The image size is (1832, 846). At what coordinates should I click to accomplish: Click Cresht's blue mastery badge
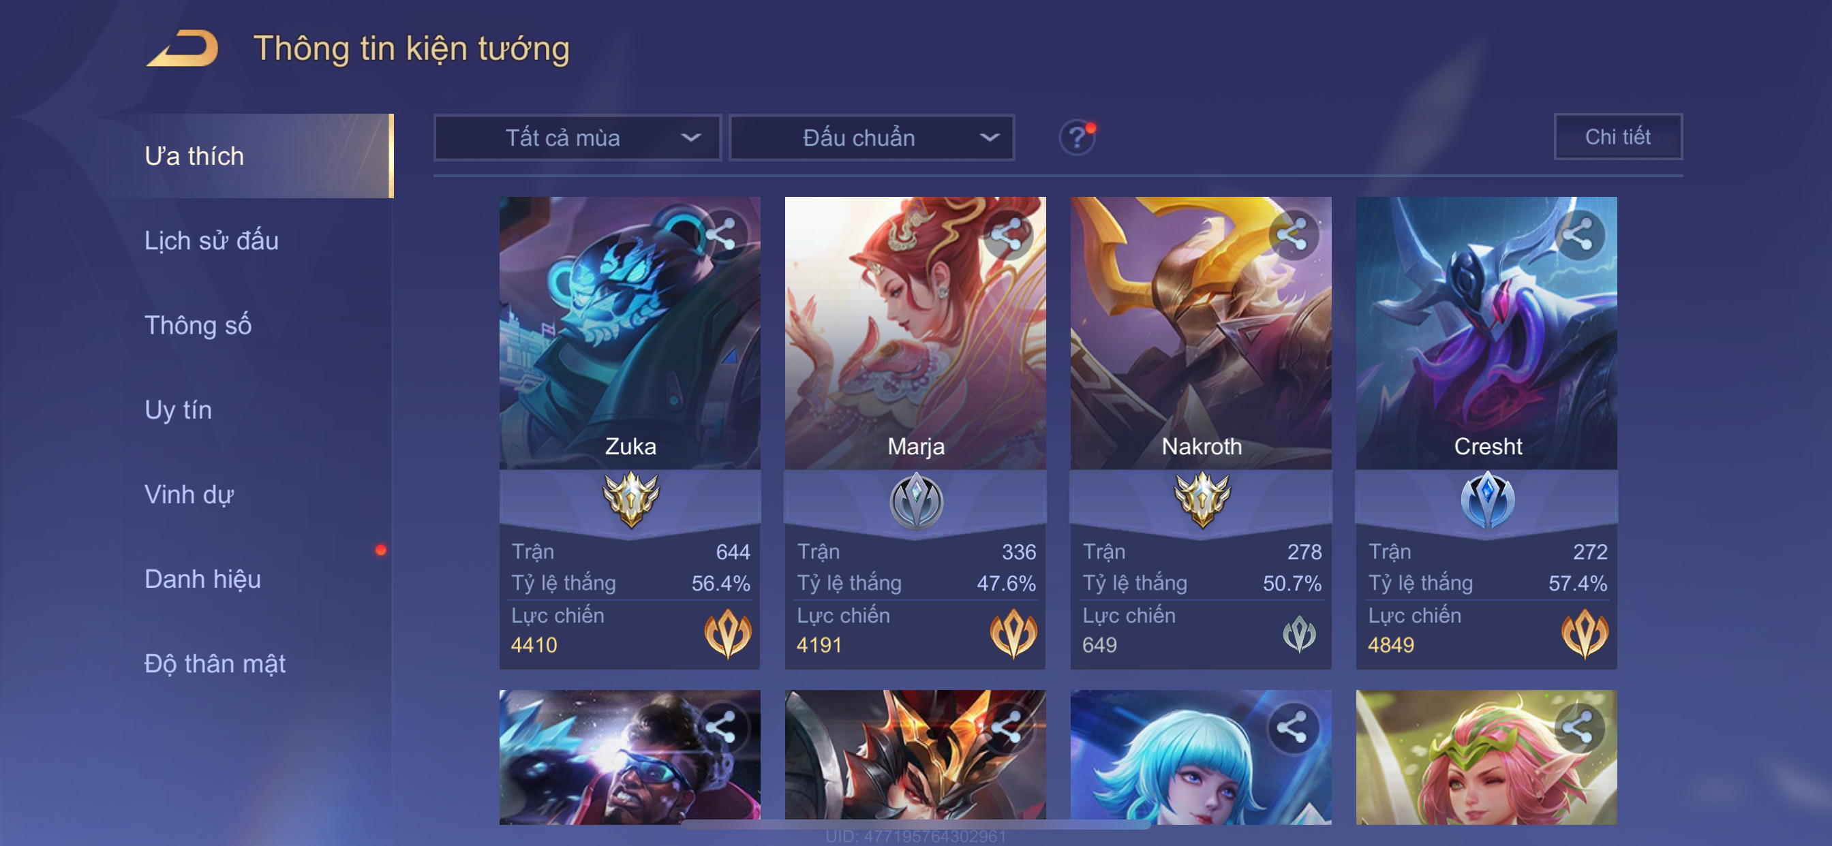point(1487,500)
